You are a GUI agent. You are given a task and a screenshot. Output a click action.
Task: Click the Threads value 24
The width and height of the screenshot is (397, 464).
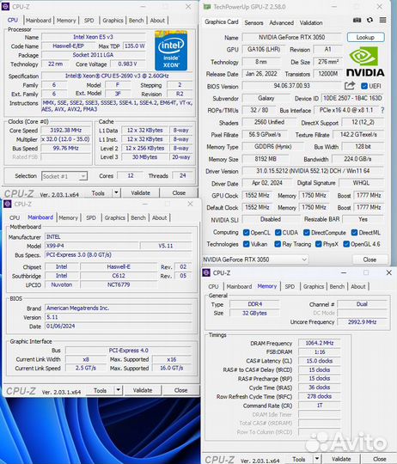click(x=182, y=176)
